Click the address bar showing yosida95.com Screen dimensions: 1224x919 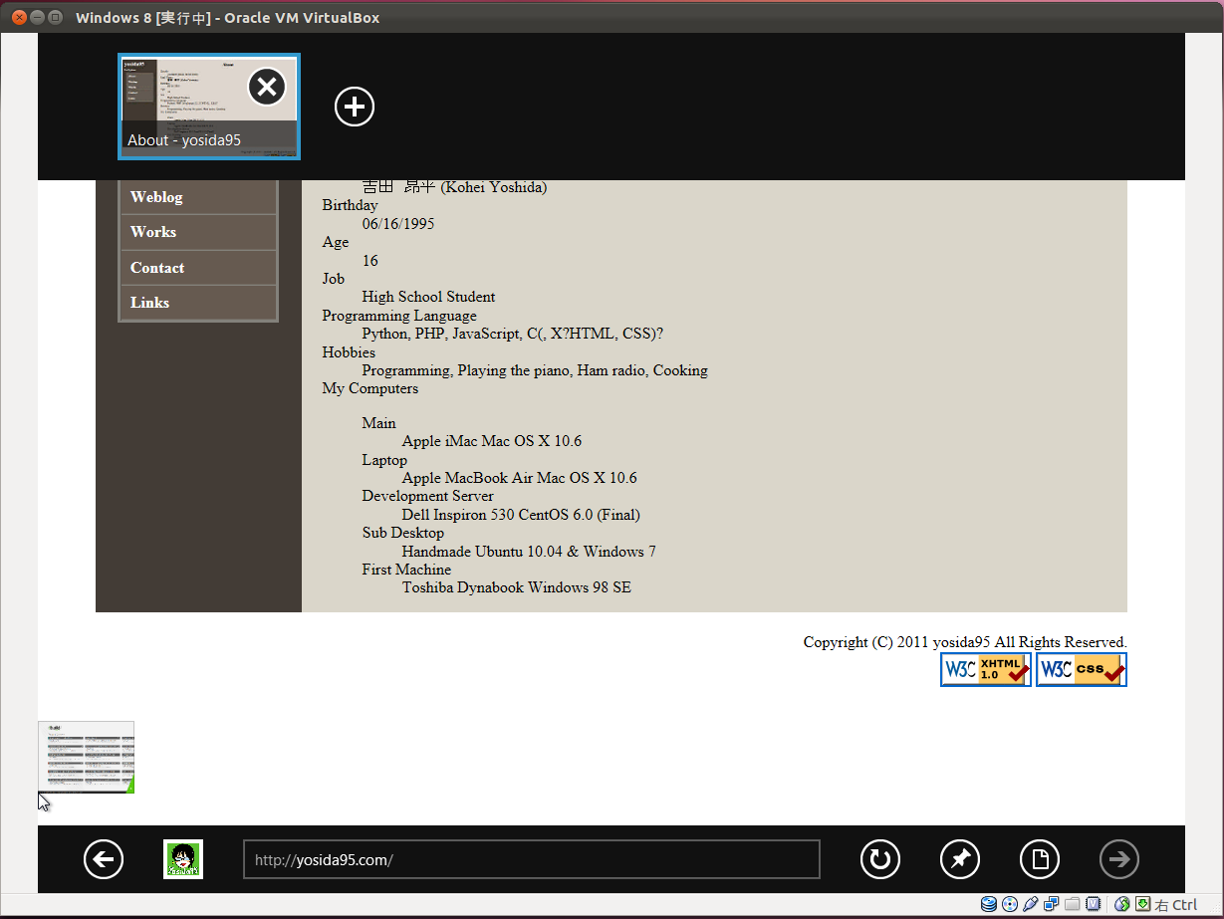point(531,859)
